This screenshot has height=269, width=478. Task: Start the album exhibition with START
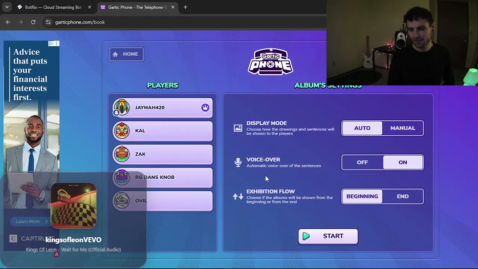coord(328,236)
